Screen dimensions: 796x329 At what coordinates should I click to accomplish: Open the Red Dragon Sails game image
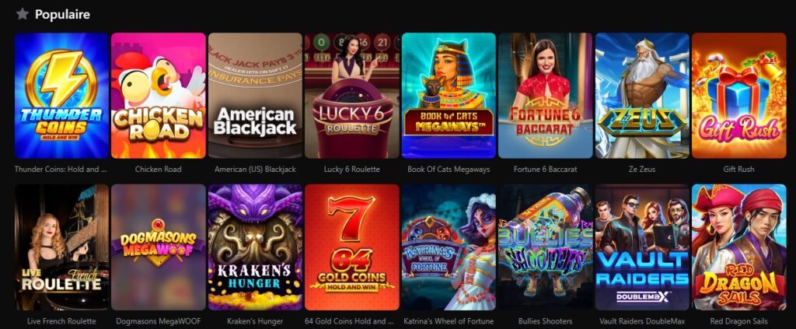click(738, 247)
